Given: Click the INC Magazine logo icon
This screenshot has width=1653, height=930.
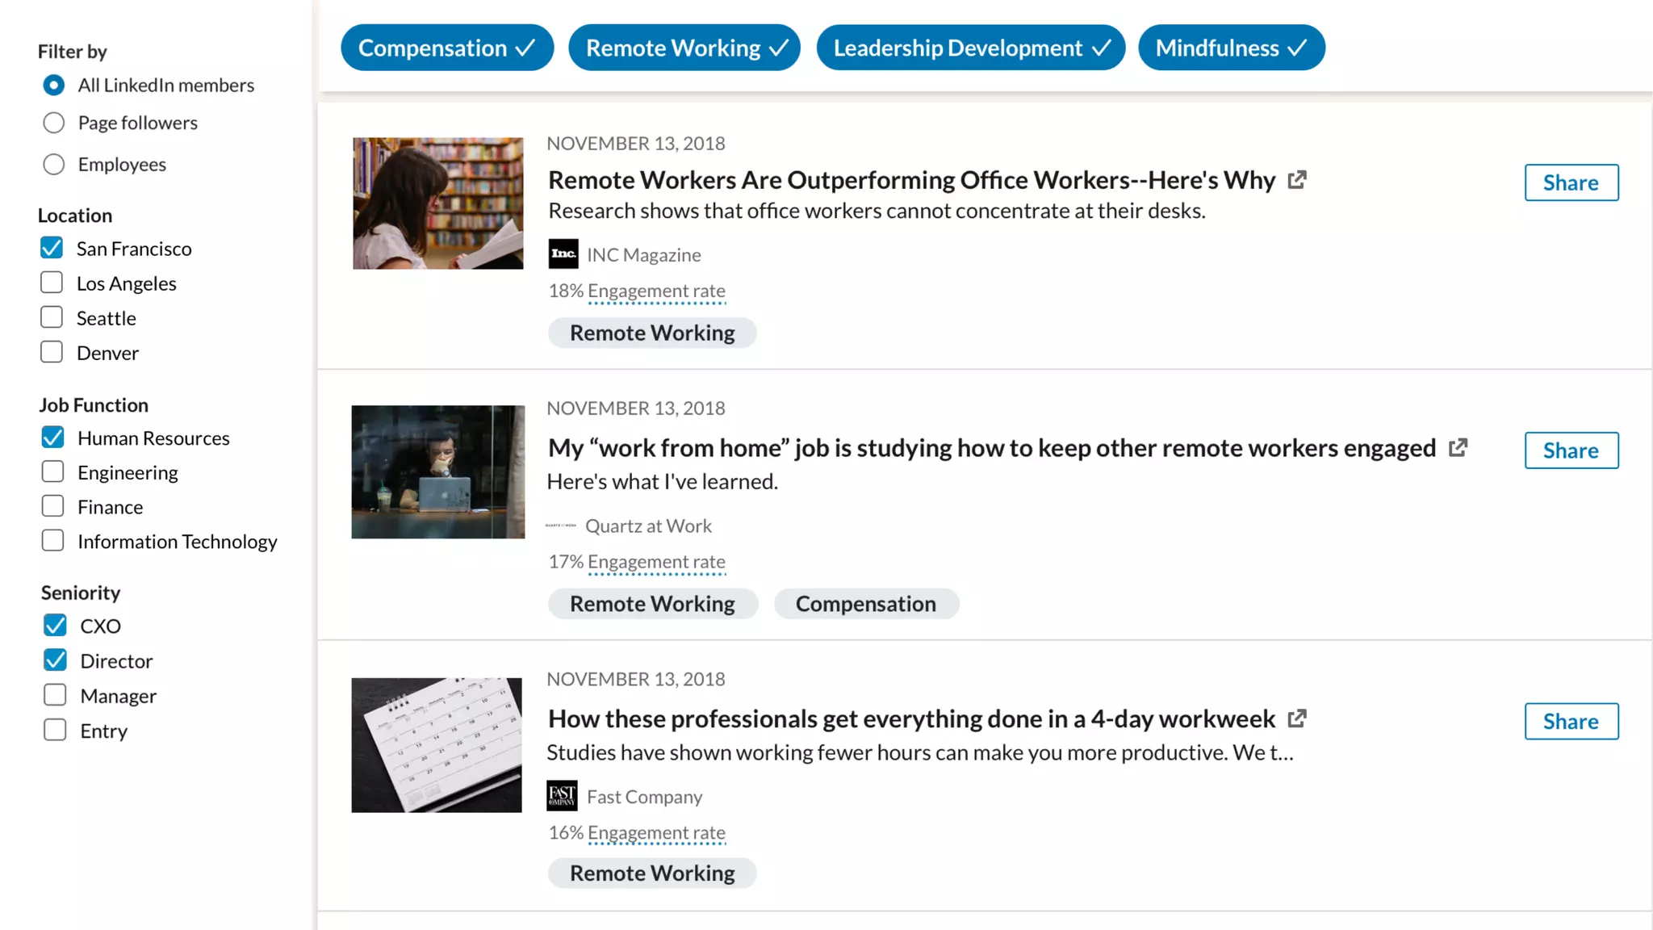Looking at the screenshot, I should tap(563, 254).
